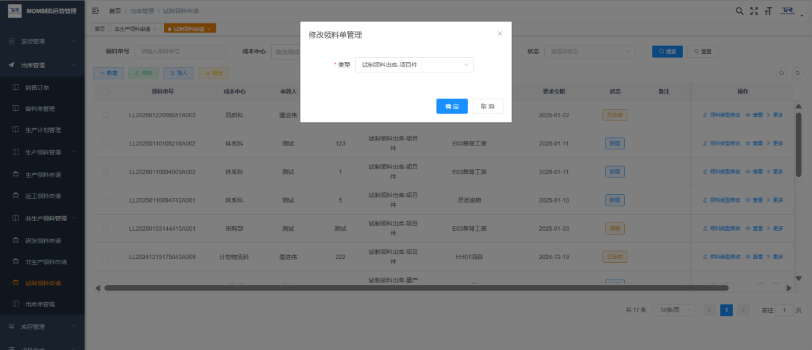Open the 类型 dropdown in the dialog
This screenshot has height=350, width=812.
414,65
